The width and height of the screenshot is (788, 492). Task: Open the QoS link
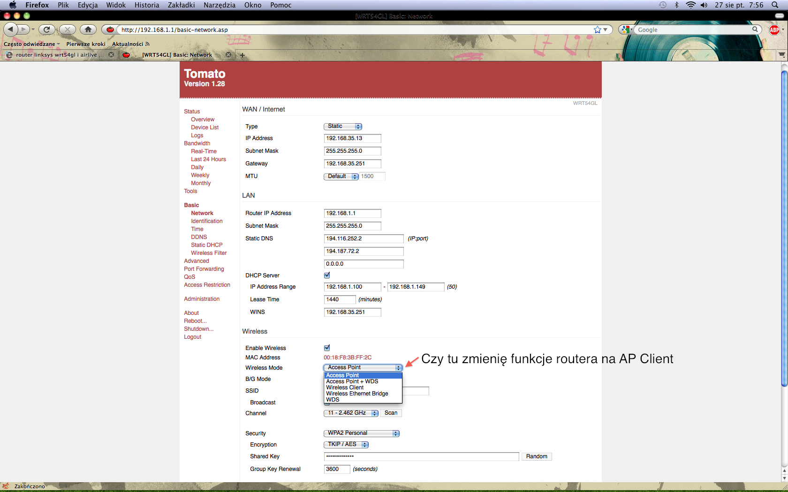point(189,277)
